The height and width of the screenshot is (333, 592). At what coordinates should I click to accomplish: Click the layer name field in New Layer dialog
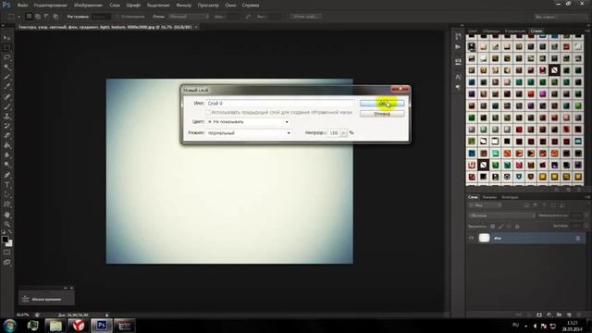click(x=280, y=103)
